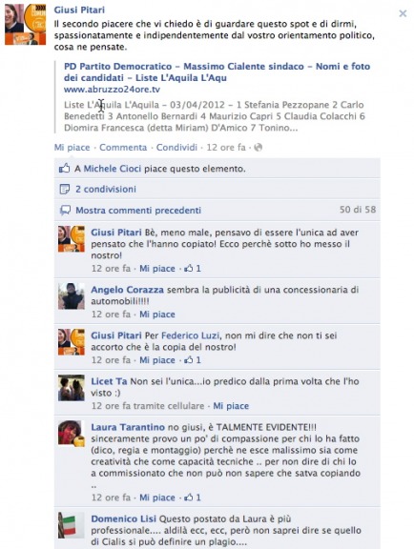The height and width of the screenshot is (549, 414).
Task: Click the thumbs-up icon beside Michele Cioci
Action: pos(64,168)
